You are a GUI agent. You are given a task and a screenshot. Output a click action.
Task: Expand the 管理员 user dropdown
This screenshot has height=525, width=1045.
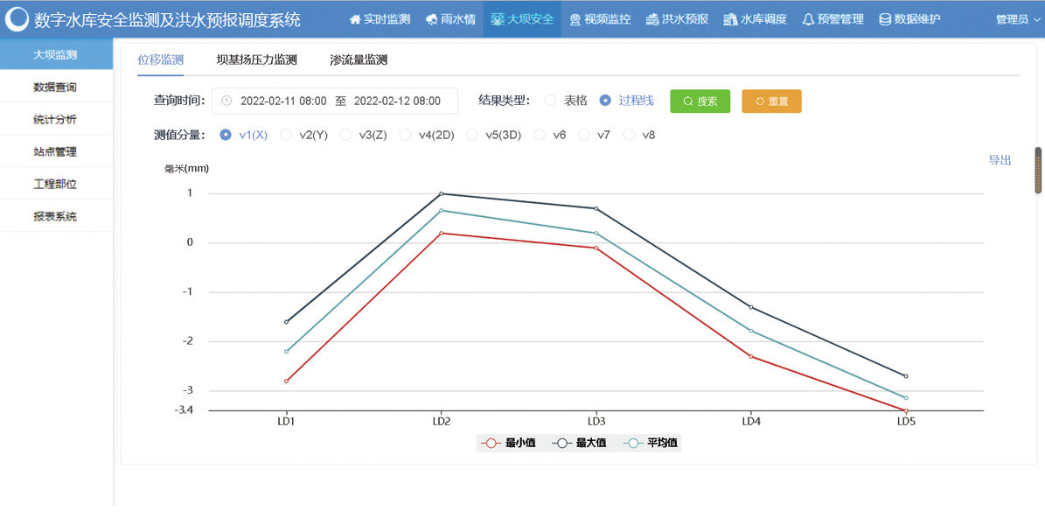(1017, 19)
